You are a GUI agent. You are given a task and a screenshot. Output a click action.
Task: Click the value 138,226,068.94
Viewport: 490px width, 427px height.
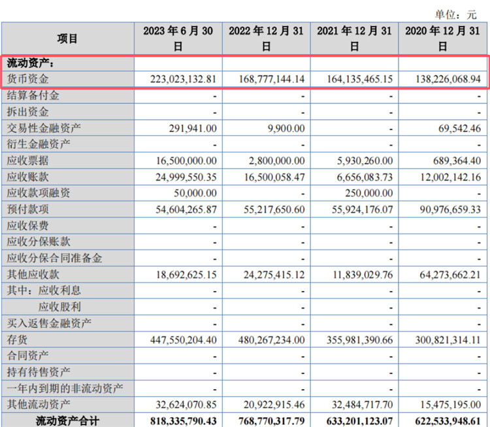448,79
